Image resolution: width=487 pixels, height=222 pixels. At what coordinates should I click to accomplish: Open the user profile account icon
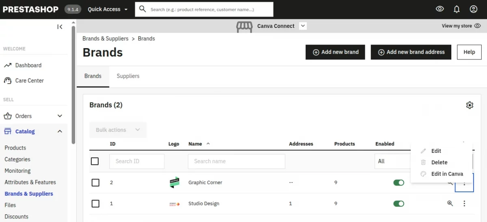click(473, 9)
